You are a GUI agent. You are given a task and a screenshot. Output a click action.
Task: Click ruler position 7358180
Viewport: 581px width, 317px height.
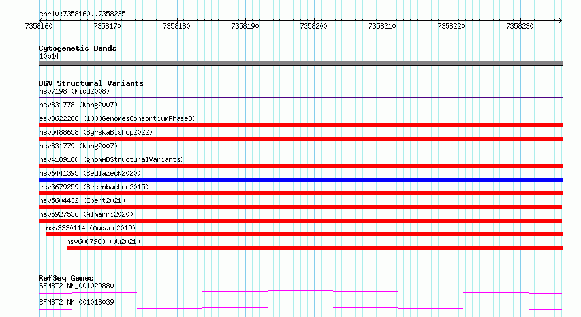tap(176, 26)
